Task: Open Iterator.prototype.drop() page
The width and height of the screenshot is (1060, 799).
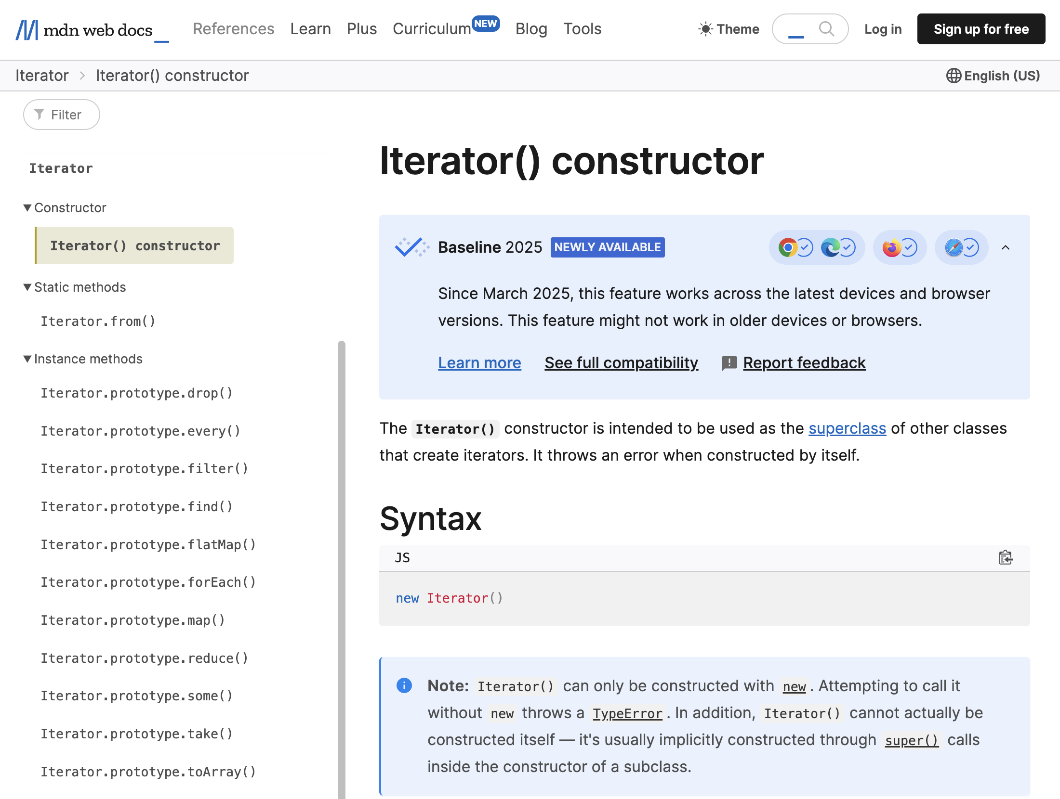Action: coord(137,393)
